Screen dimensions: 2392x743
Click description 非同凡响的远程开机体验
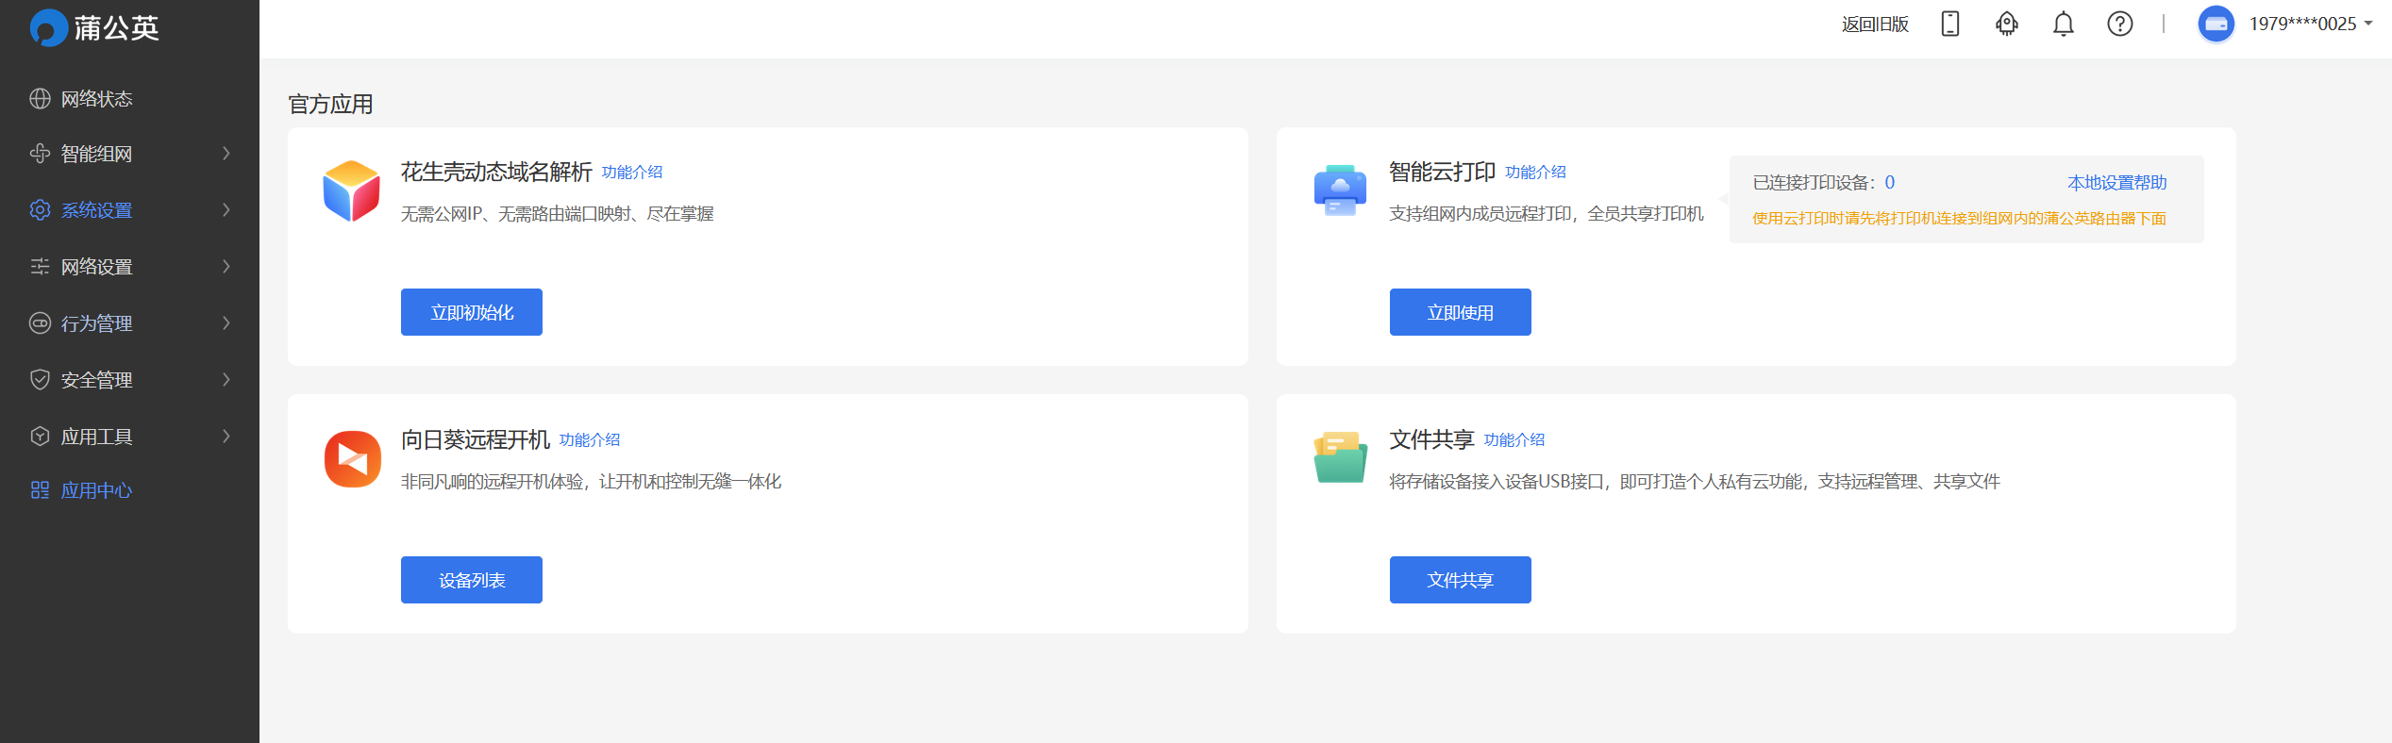[591, 482]
